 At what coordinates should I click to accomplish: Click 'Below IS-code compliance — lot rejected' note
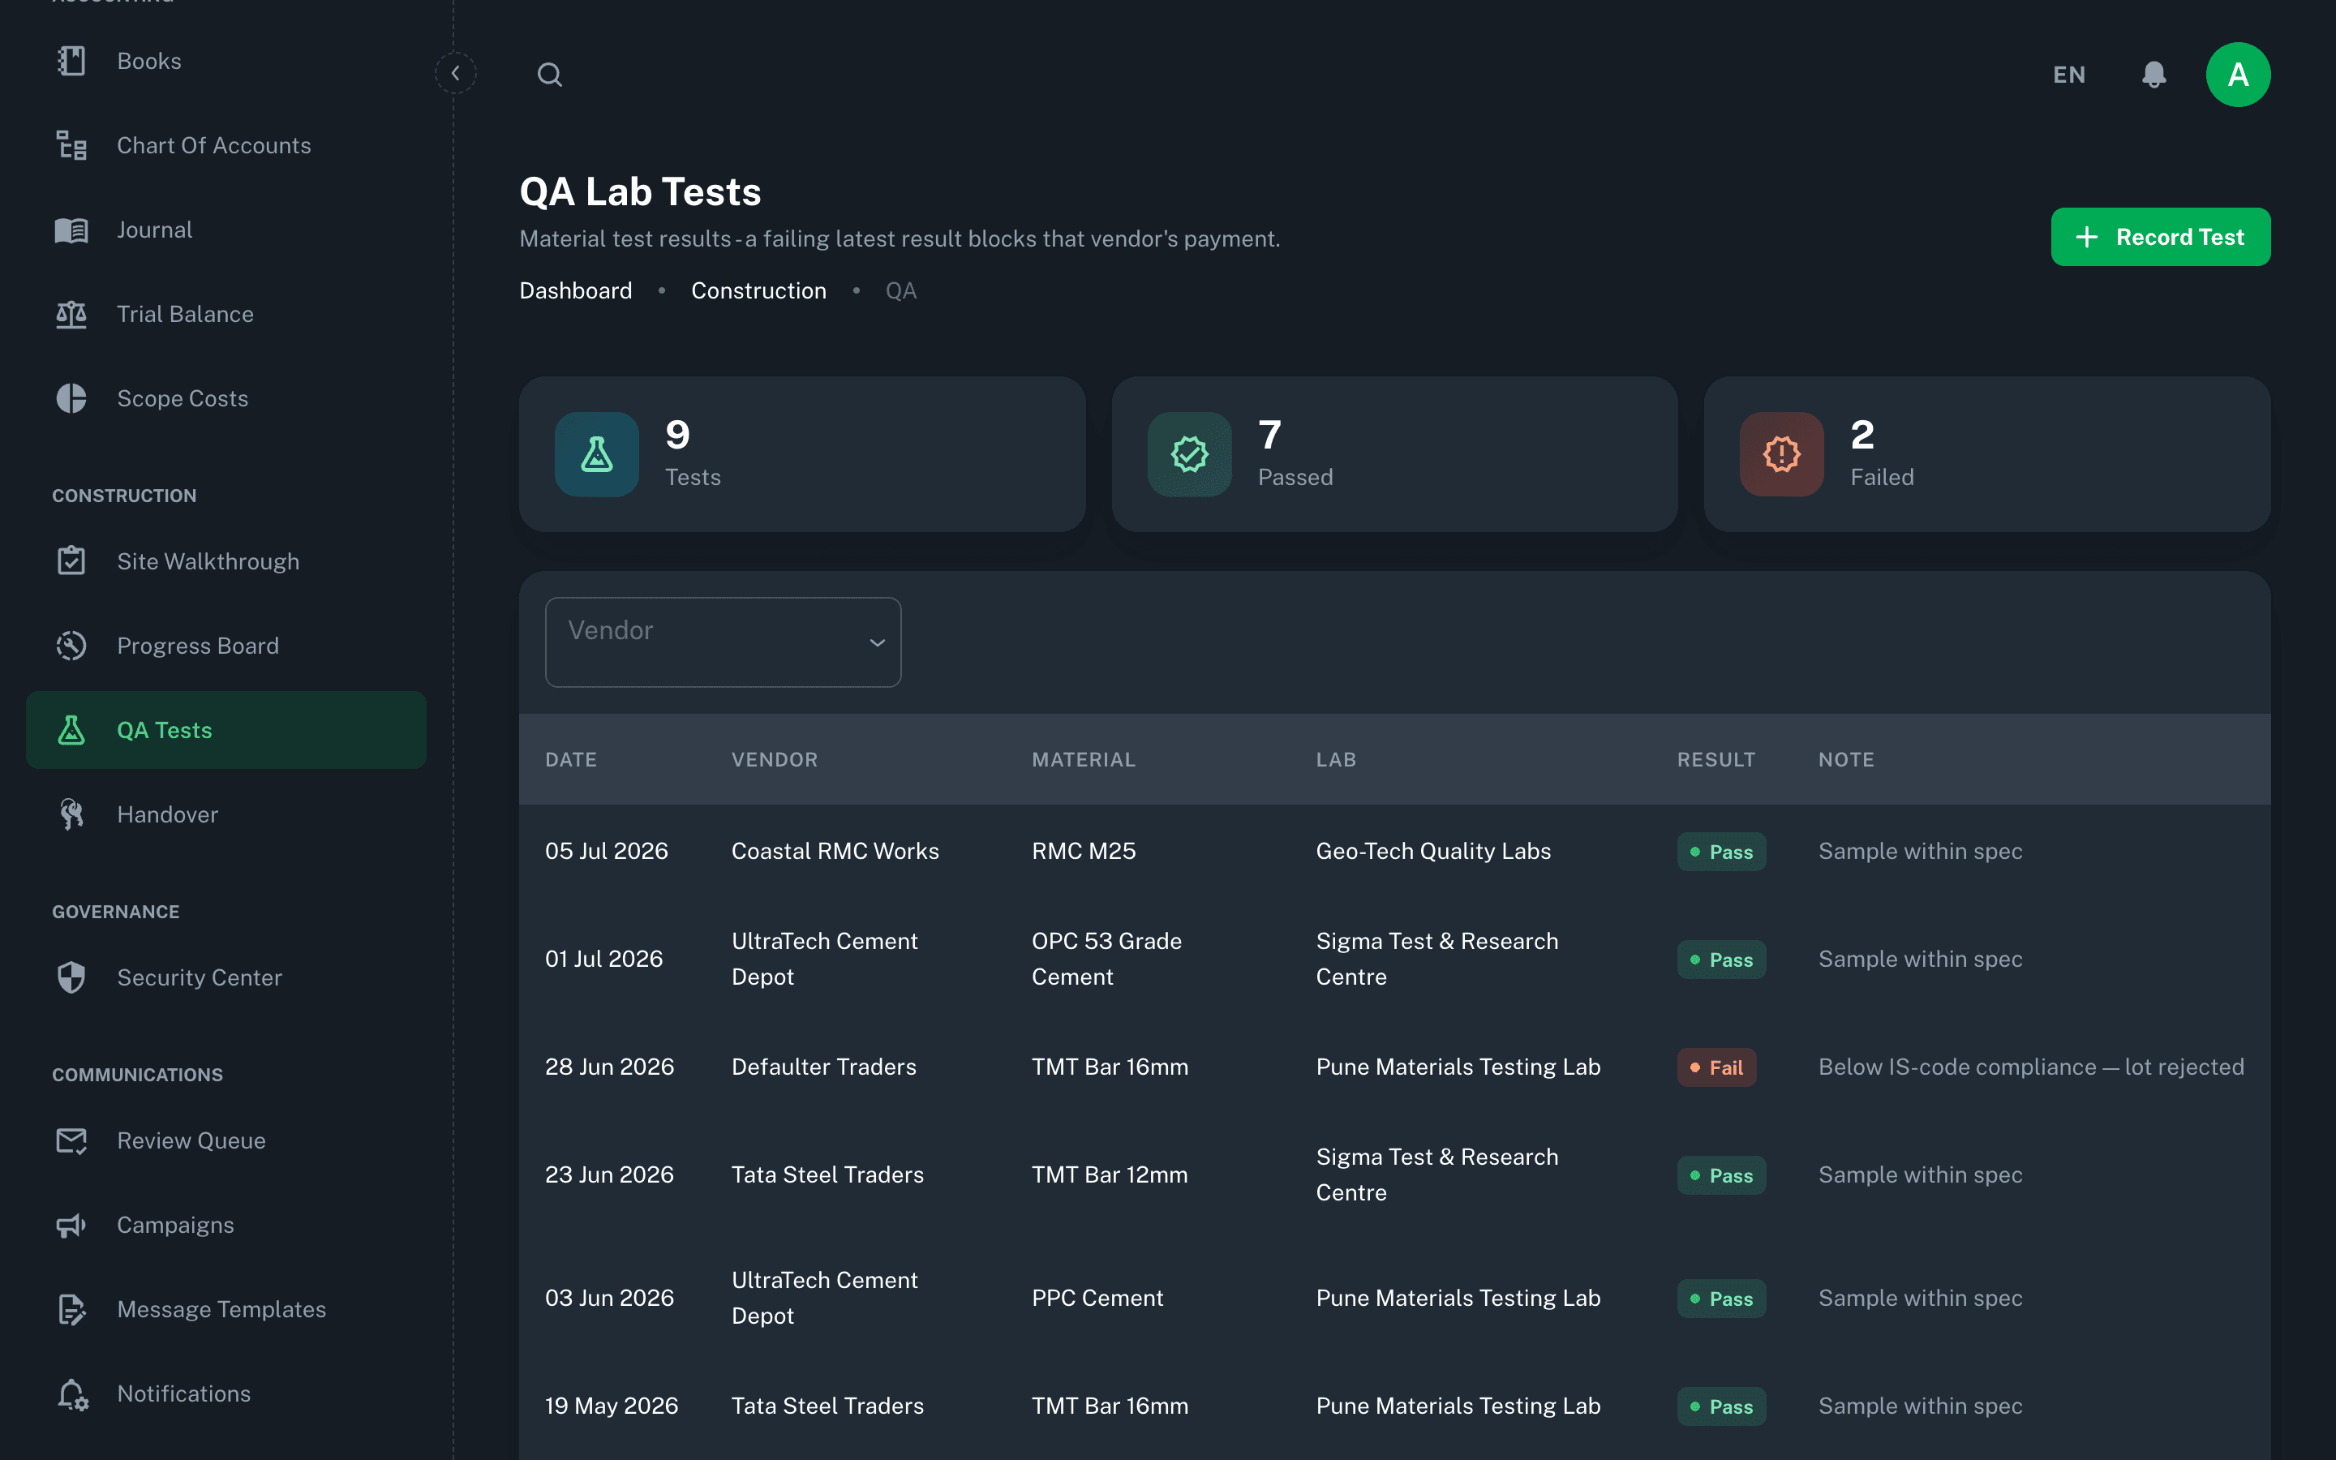point(2031,1066)
